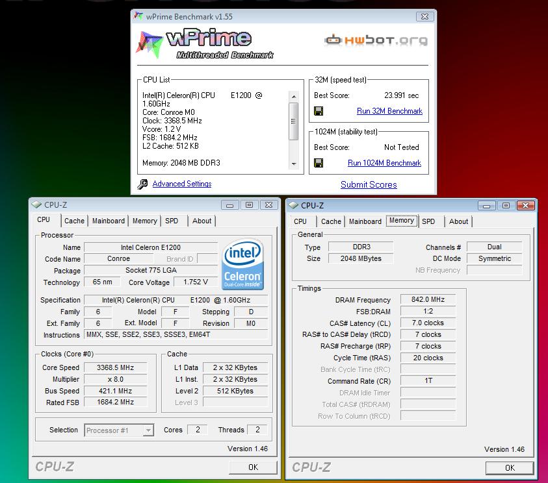The image size is (548, 483).
Task: Click the Multiplier value 'x 8.0'
Action: pyautogui.click(x=115, y=379)
